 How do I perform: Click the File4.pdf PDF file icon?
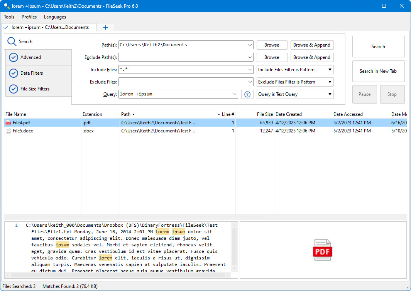click(x=8, y=123)
